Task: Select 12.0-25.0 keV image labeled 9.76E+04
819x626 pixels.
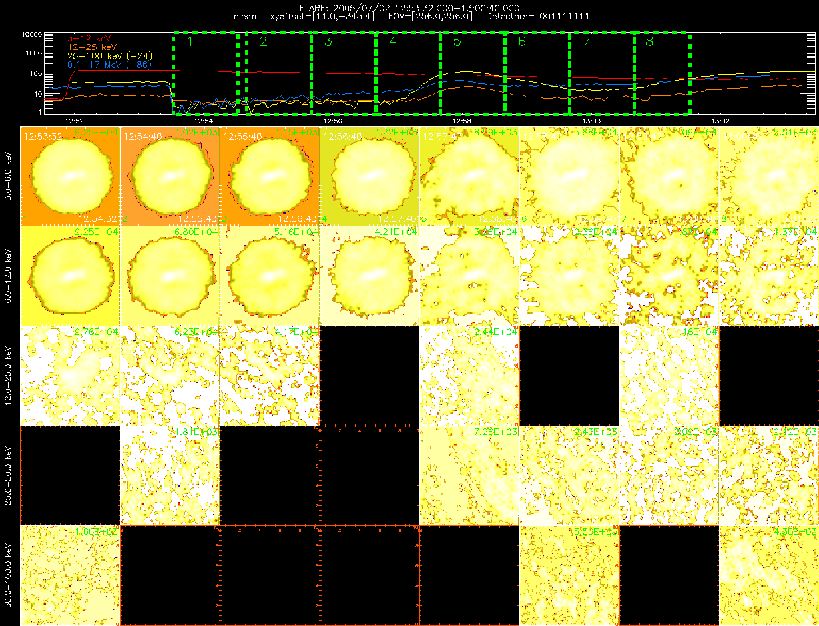Action: pos(70,375)
